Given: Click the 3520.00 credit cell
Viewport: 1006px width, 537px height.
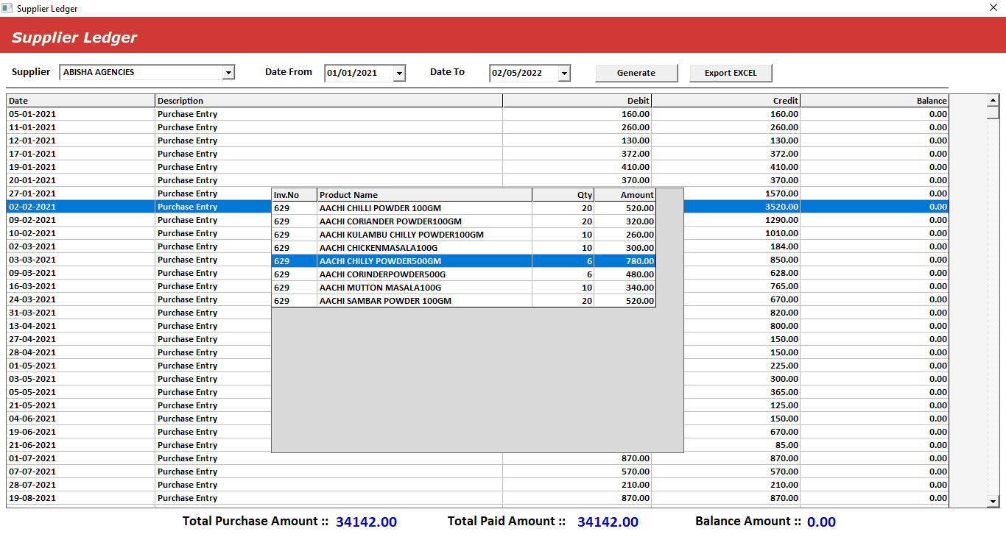Looking at the screenshot, I should click(742, 207).
